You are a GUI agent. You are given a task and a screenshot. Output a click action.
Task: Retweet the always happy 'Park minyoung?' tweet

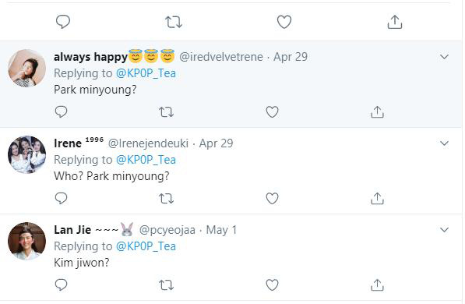(x=166, y=112)
